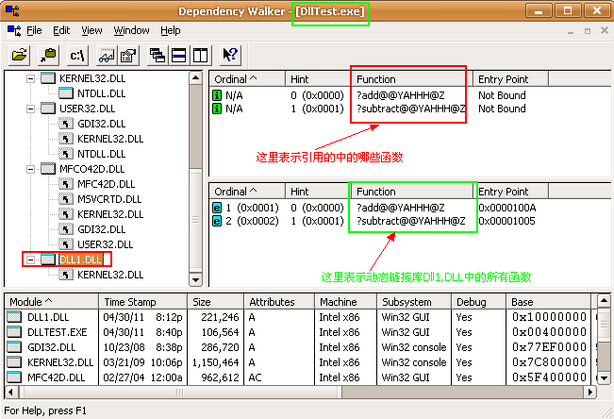
Task: Click the document icon left of File menu
Action: coord(14,30)
